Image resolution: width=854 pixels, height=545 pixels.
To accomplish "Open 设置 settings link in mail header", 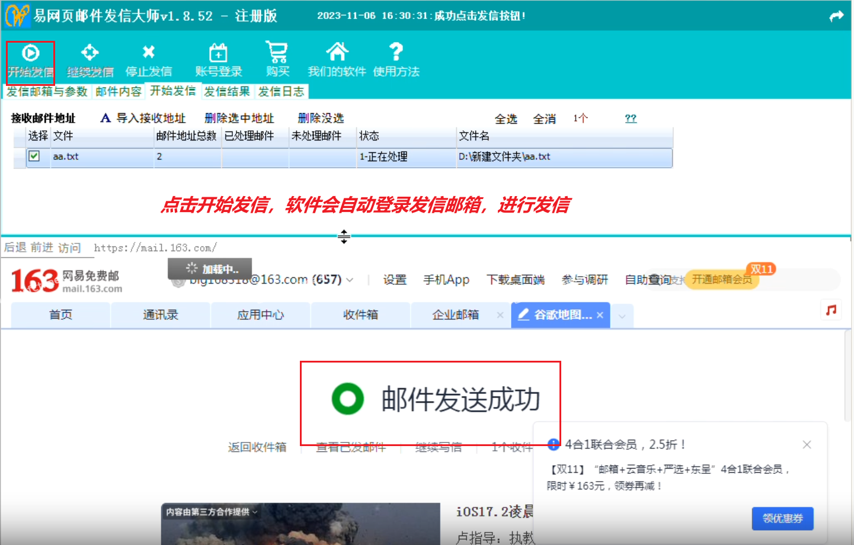I will (x=395, y=280).
